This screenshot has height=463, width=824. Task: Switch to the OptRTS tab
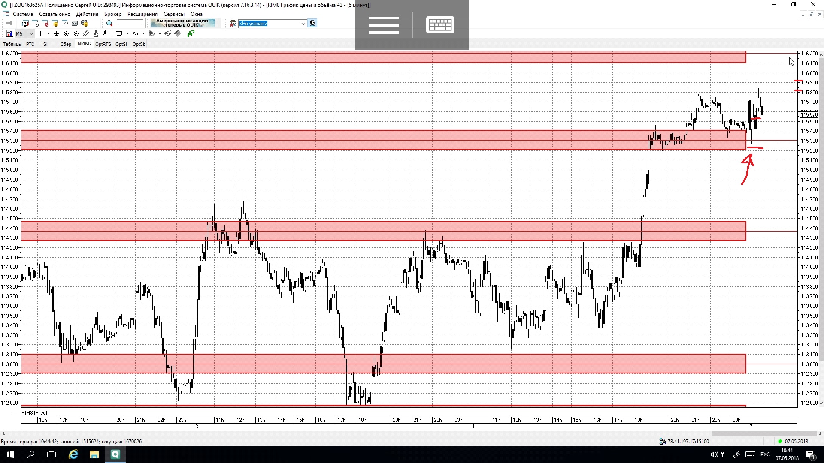tap(103, 44)
